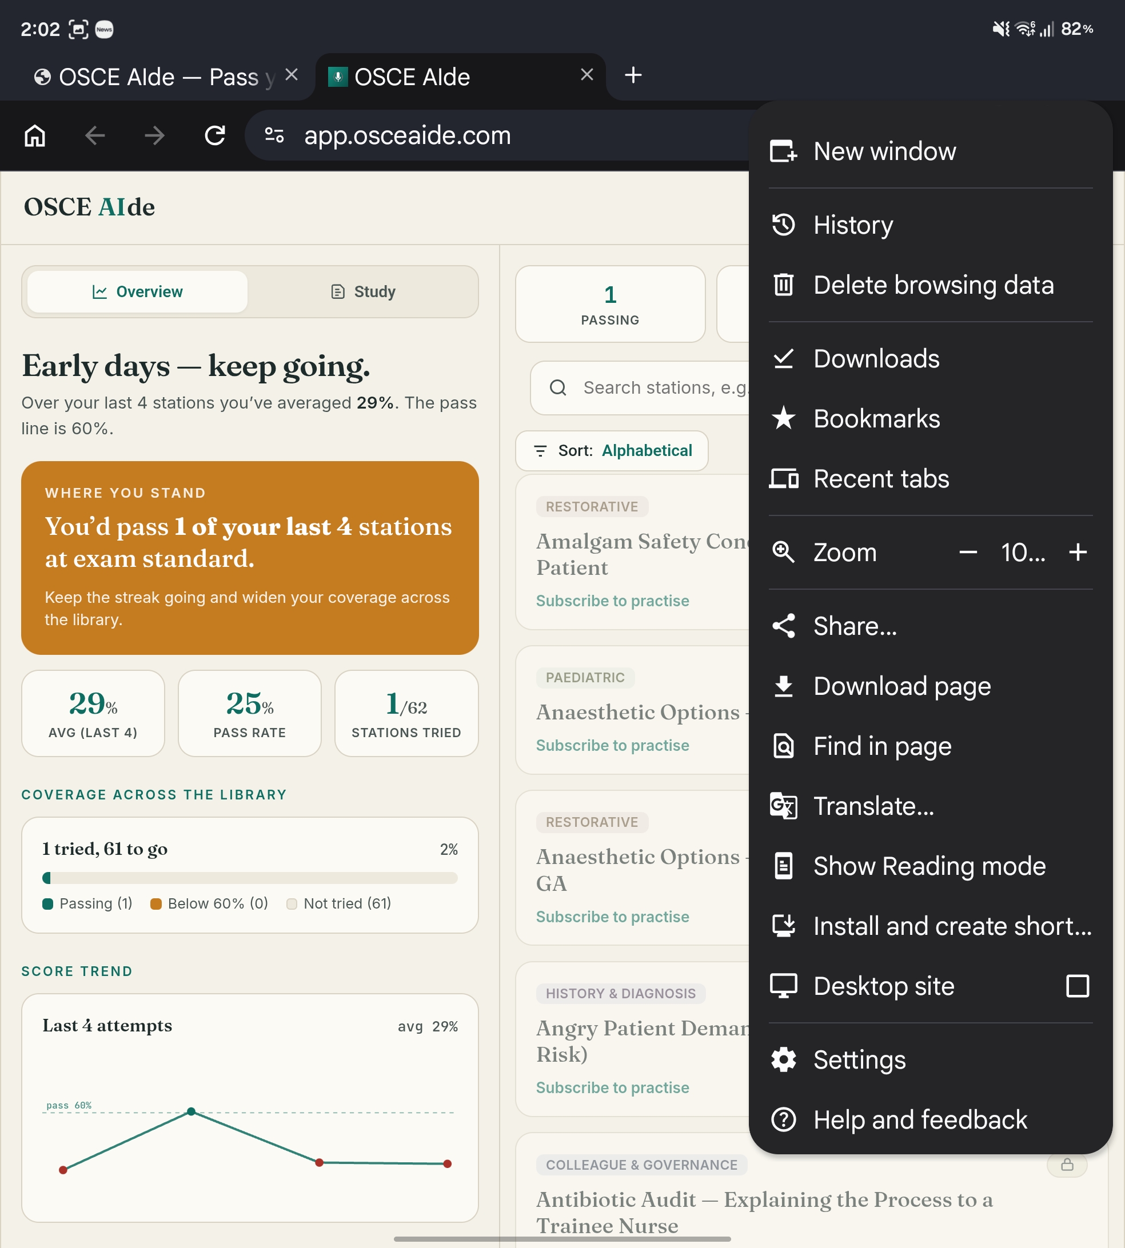The height and width of the screenshot is (1248, 1125).
Task: Go back with the back arrow
Action: (x=94, y=135)
